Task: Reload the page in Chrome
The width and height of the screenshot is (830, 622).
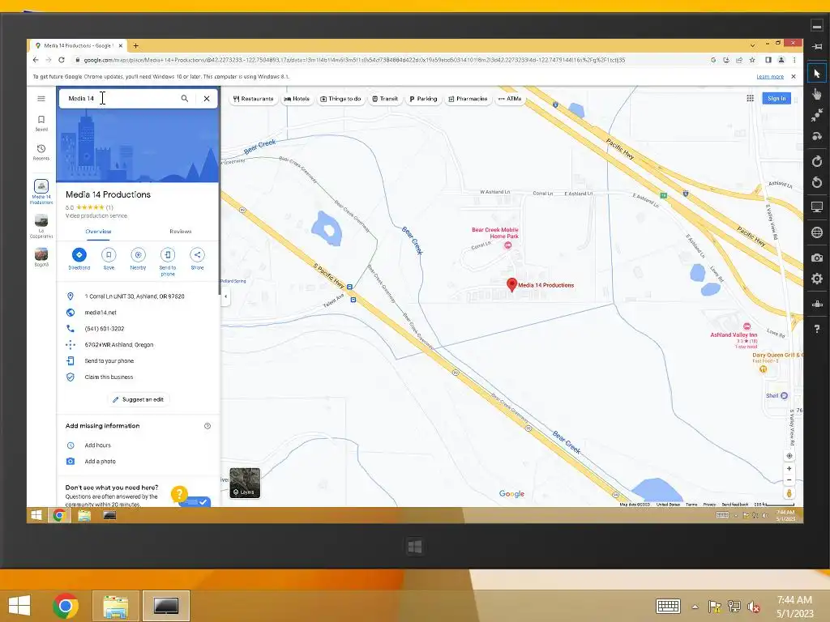Action: tap(62, 60)
